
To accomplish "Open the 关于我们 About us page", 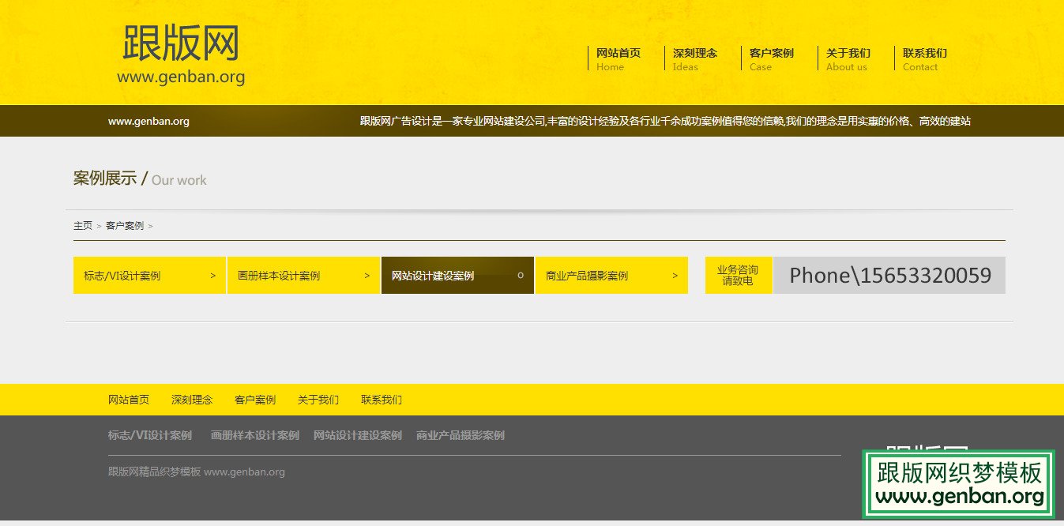I will click(x=847, y=58).
